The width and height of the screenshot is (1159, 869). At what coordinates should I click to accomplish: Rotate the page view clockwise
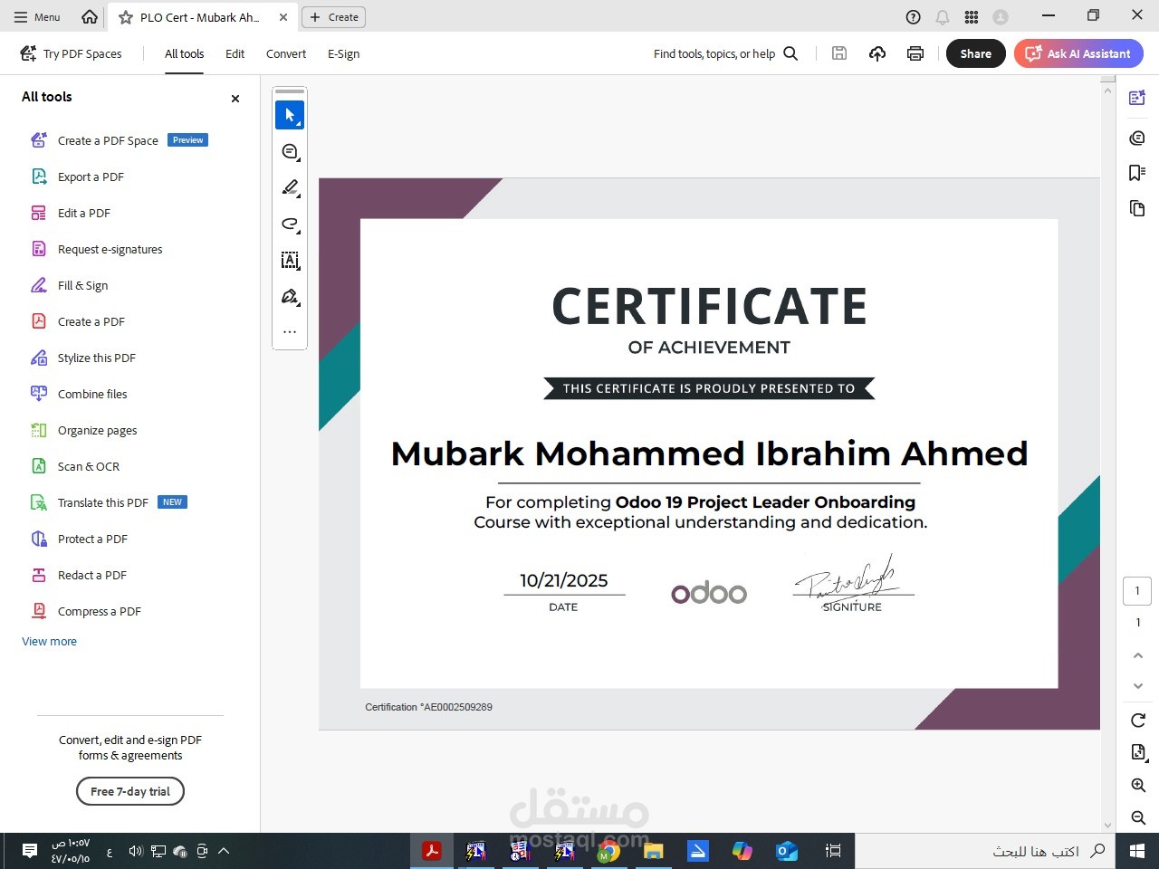pyautogui.click(x=1138, y=721)
